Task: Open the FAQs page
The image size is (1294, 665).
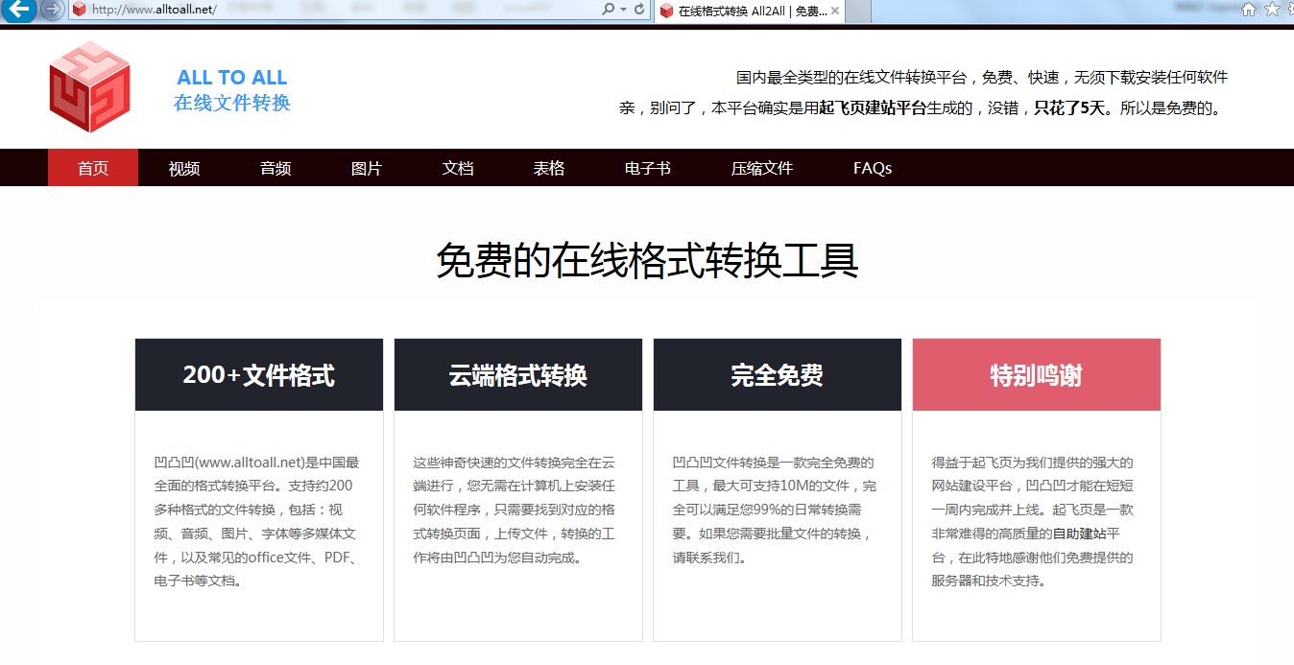Action: tap(872, 168)
